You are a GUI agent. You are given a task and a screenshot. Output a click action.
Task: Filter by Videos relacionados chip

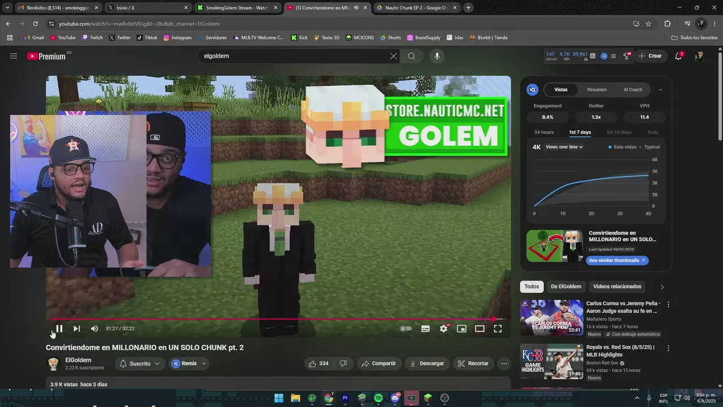(x=617, y=287)
